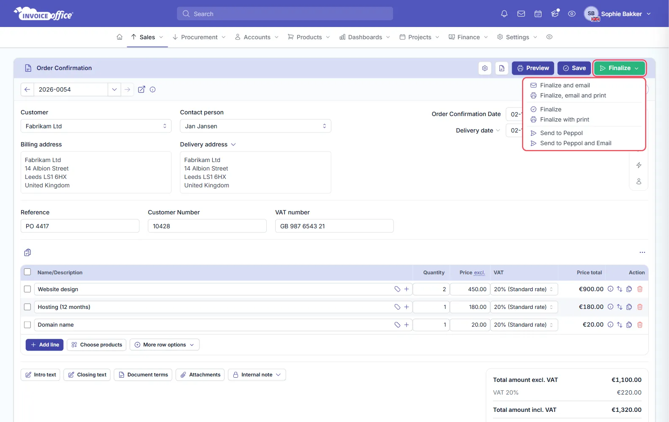The image size is (669, 422).
Task: Open the Contact person Jan Jansen dropdown
Action: pos(255,126)
